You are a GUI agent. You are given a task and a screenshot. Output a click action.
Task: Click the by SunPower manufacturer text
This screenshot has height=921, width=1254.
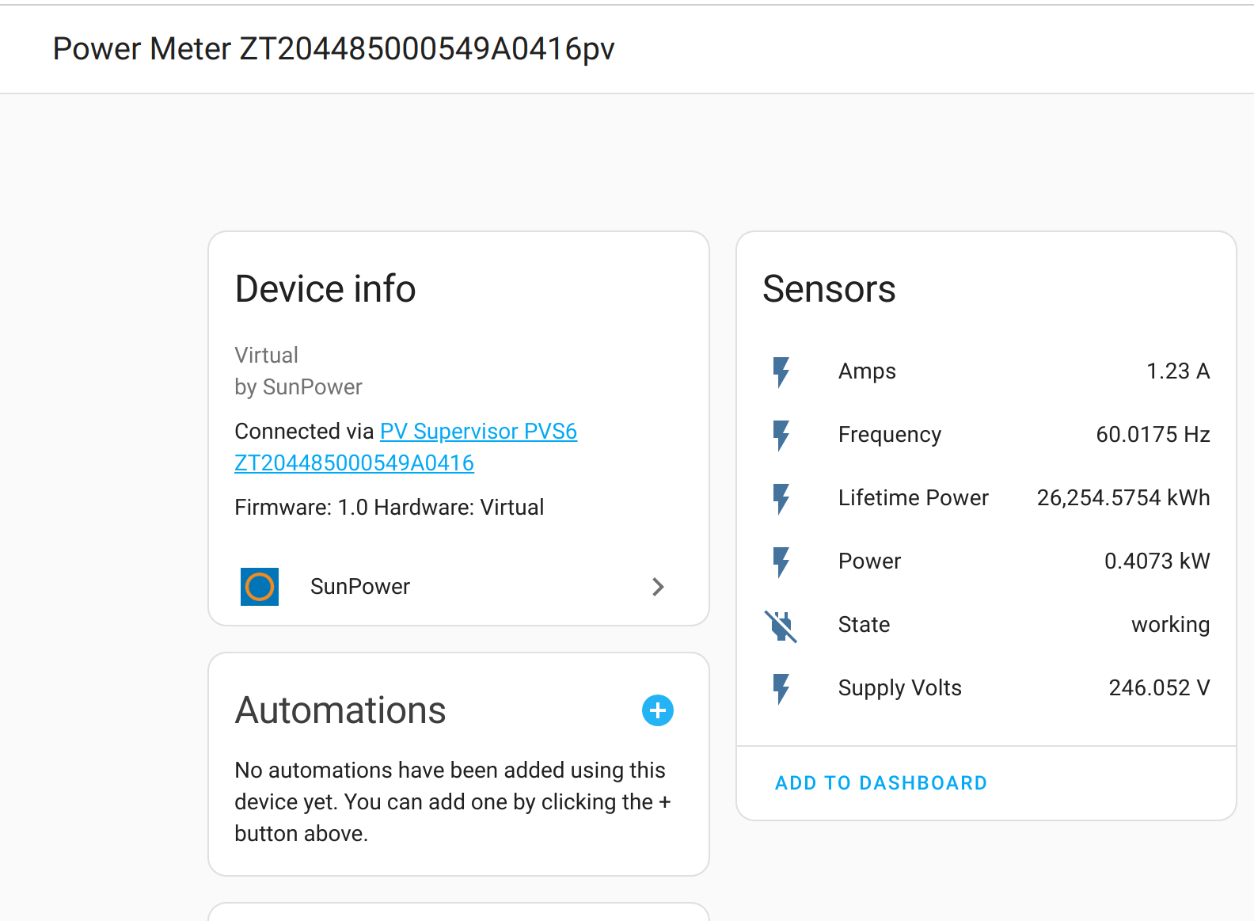298,387
